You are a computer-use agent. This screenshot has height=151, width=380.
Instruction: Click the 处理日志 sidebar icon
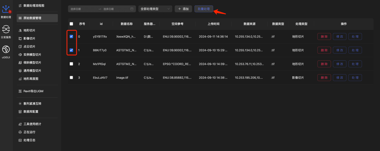pos(20,140)
